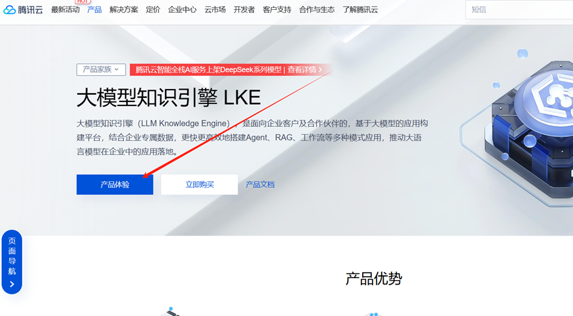Visit the 云市场 menu item
The height and width of the screenshot is (316, 573).
point(215,10)
